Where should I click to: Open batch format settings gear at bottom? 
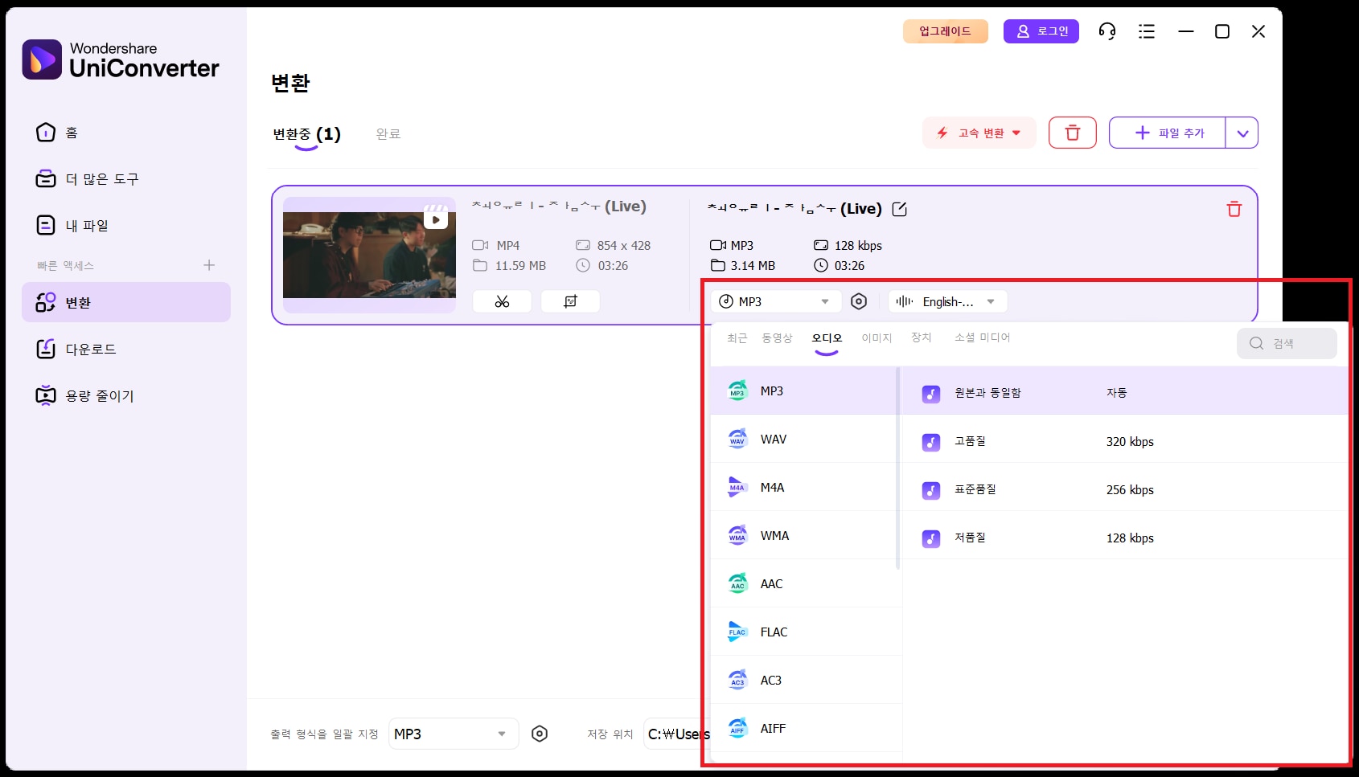[x=540, y=734]
